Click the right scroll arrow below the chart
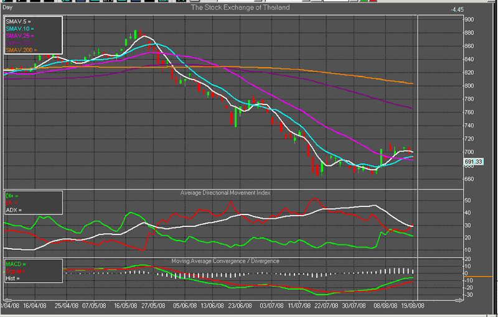This screenshot has height=317, width=498. pos(459,300)
